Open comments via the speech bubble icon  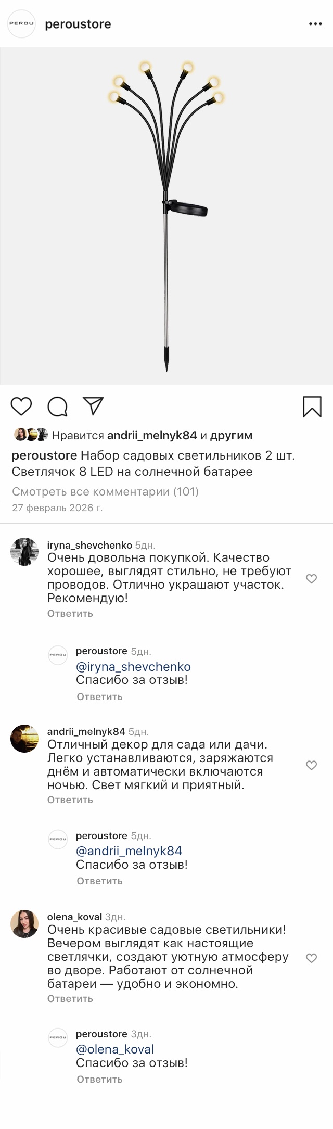[x=57, y=407]
